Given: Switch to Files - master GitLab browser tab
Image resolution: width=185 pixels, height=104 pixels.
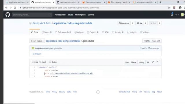Looking at the screenshot, I should pos(93,2).
